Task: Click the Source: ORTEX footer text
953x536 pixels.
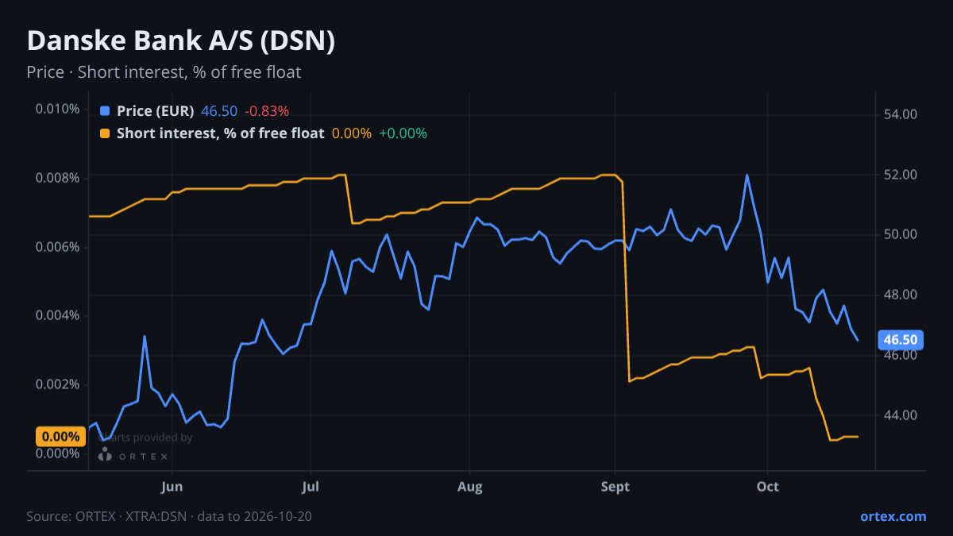Action: pyautogui.click(x=169, y=516)
